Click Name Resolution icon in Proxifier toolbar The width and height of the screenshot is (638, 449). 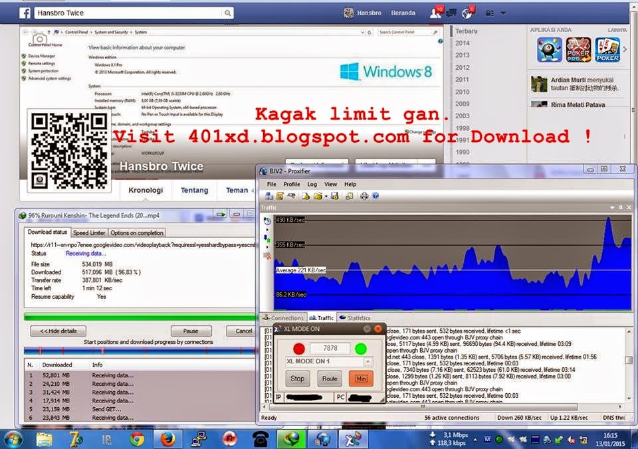291,196
